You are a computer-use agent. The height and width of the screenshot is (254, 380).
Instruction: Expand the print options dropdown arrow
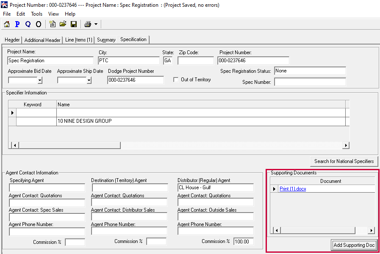click(96, 25)
